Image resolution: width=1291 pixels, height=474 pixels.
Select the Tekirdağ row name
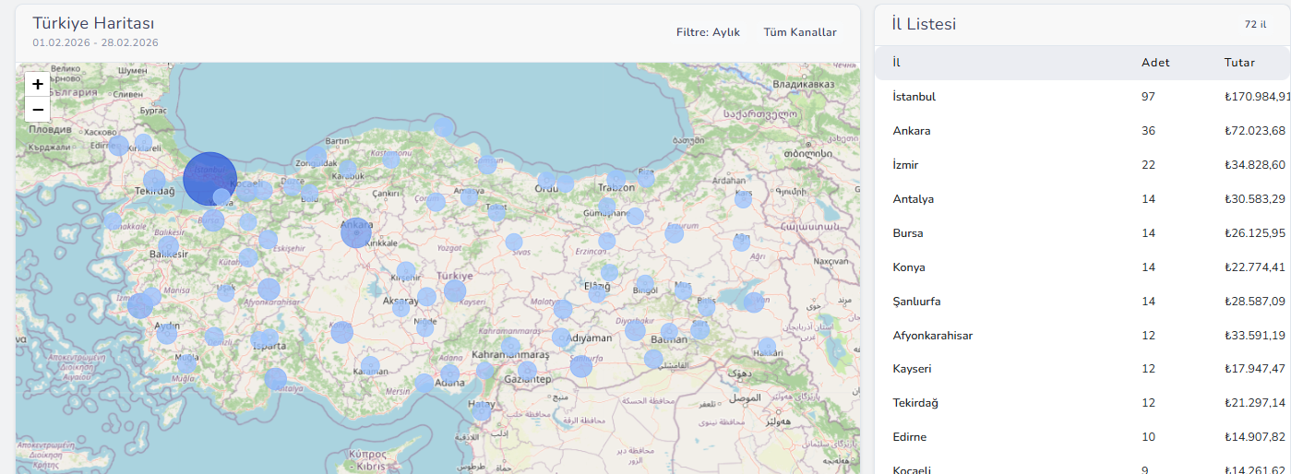click(x=915, y=403)
